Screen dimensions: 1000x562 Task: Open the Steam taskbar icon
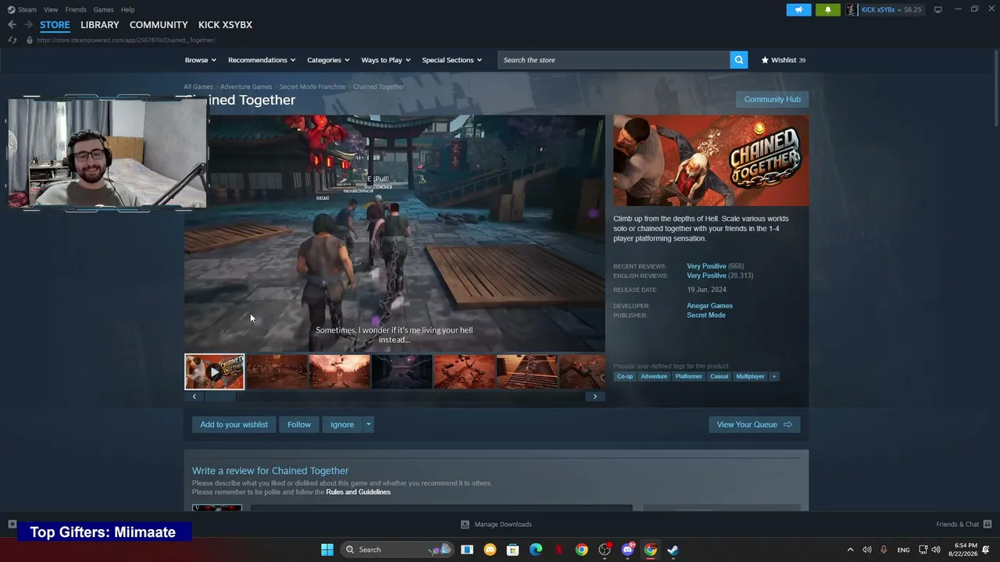click(673, 550)
